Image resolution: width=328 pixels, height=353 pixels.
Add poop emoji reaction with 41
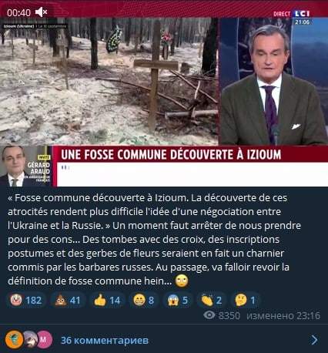point(68,300)
